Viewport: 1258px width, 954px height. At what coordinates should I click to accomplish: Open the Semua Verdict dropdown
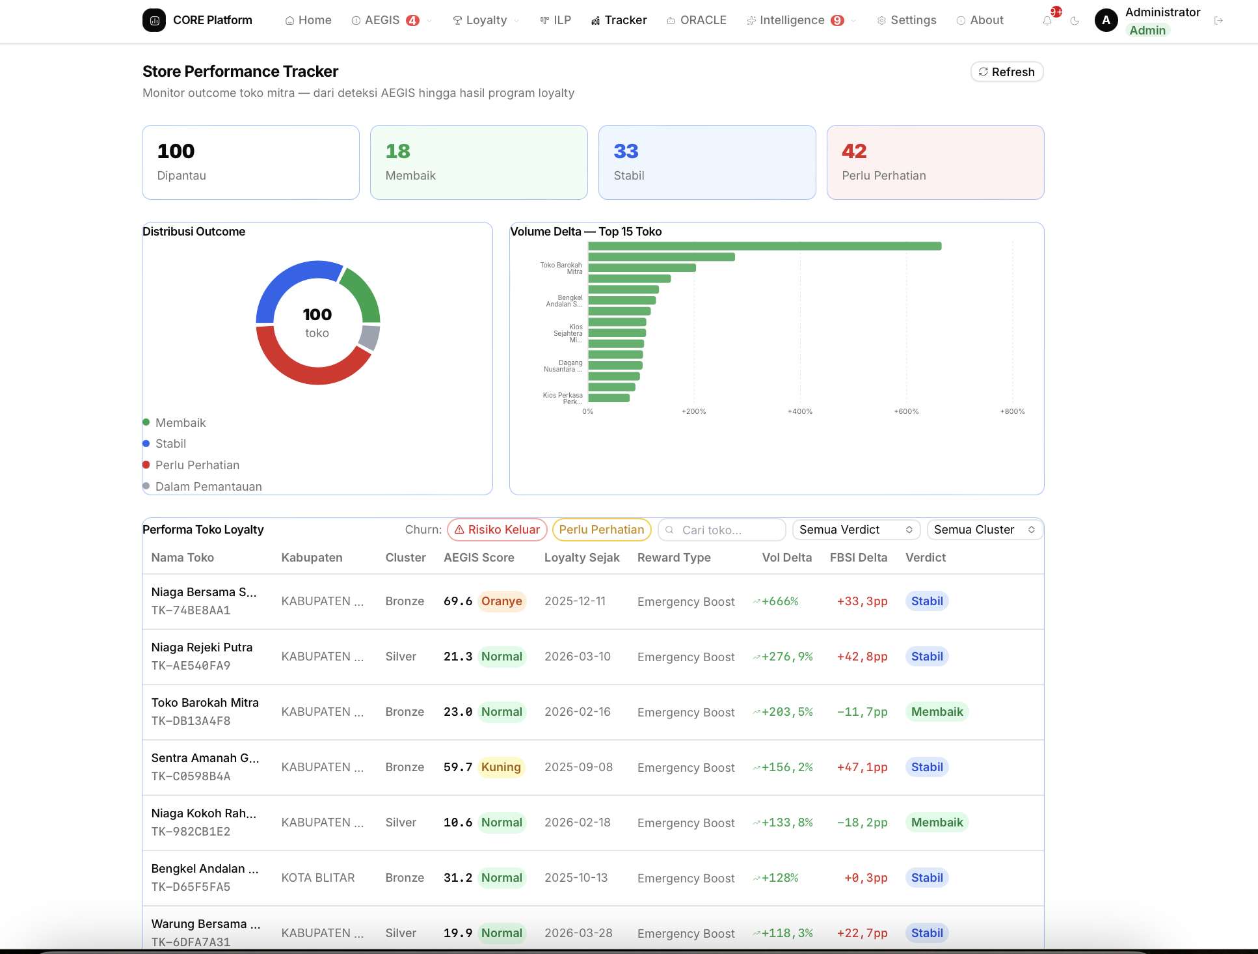pos(856,530)
